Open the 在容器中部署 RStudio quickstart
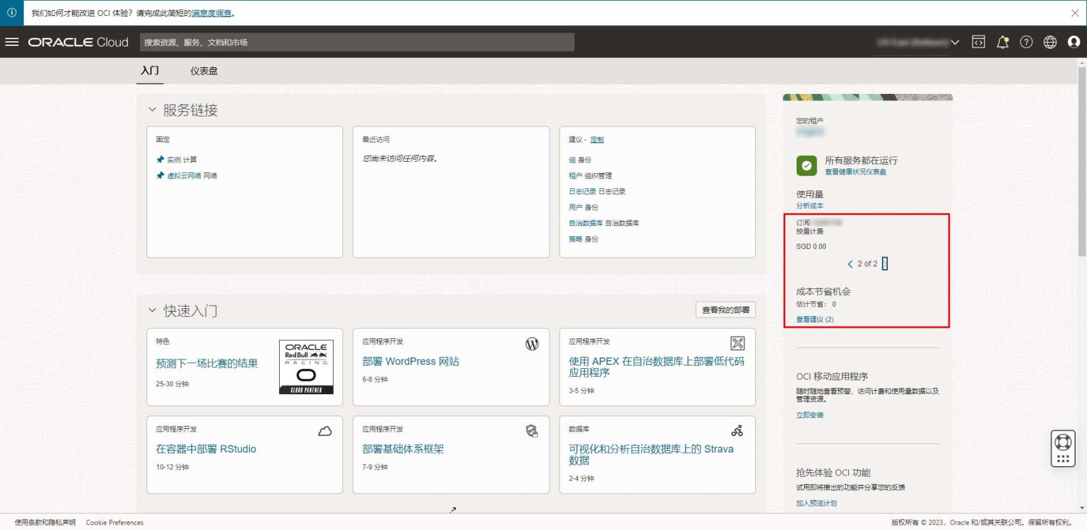Image resolution: width=1087 pixels, height=530 pixels. [206, 449]
